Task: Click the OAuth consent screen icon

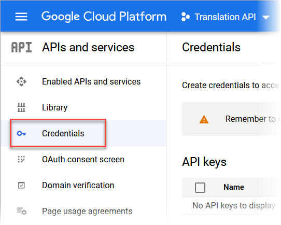Action: tap(21, 159)
